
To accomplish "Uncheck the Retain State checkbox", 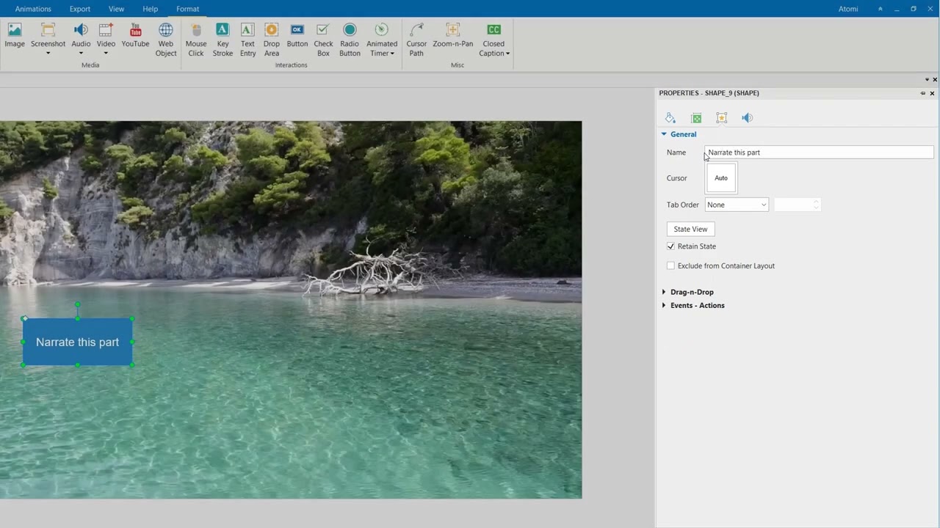I will tap(670, 246).
